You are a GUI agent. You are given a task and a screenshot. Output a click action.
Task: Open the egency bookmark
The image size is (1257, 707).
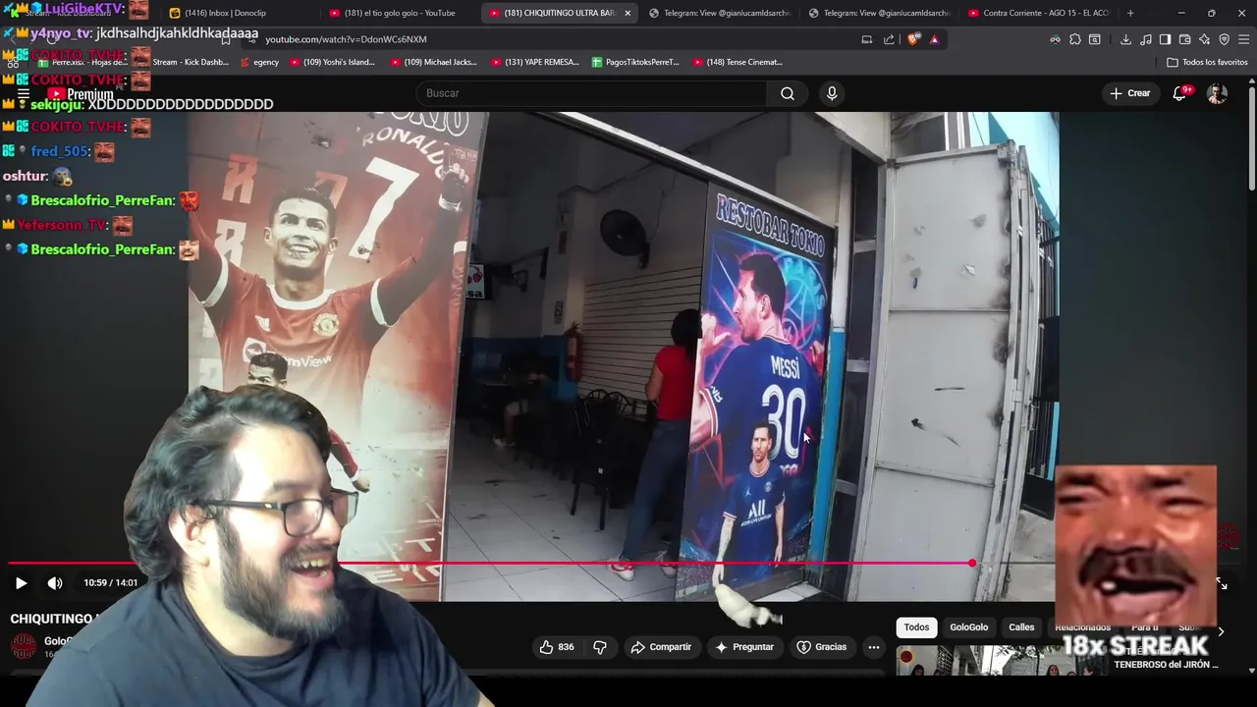tap(259, 62)
